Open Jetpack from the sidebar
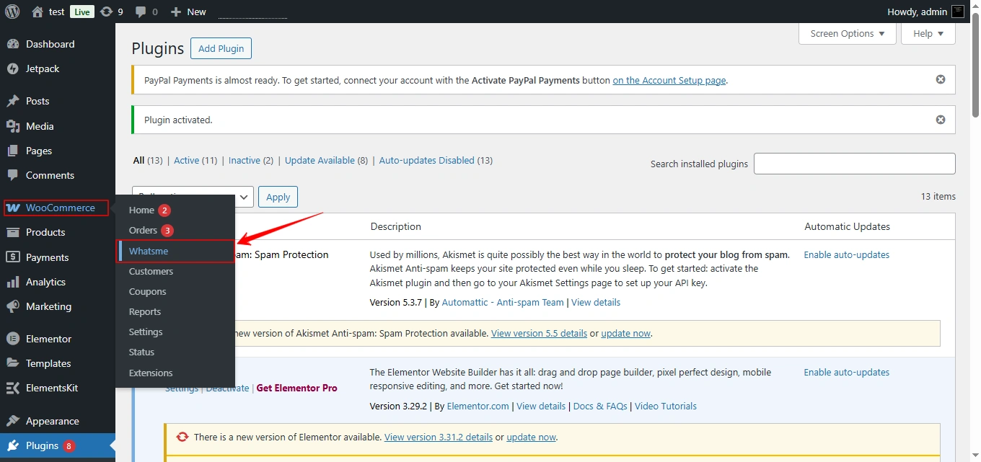This screenshot has height=462, width=981. 43,69
